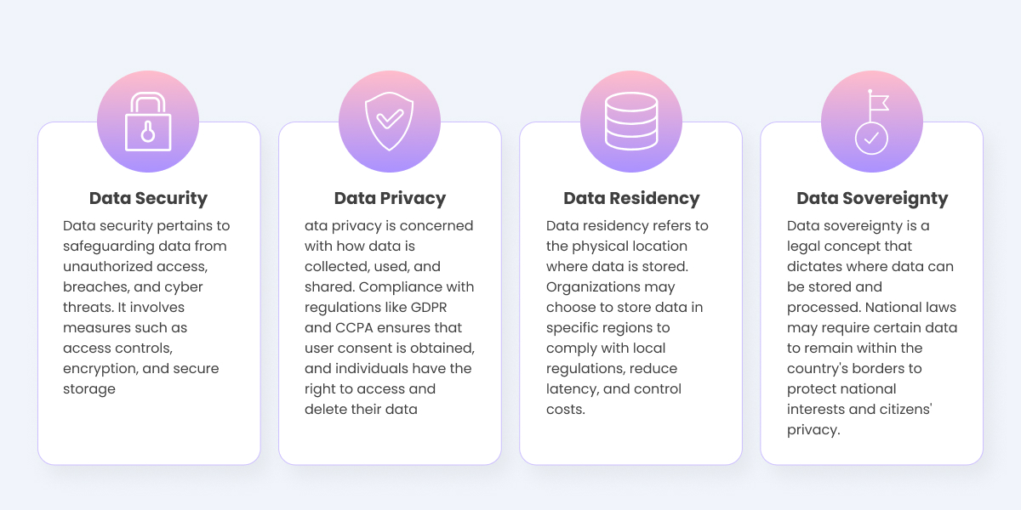Image resolution: width=1021 pixels, height=510 pixels.
Task: Click the checkmark inside the shield icon
Action: 390,118
